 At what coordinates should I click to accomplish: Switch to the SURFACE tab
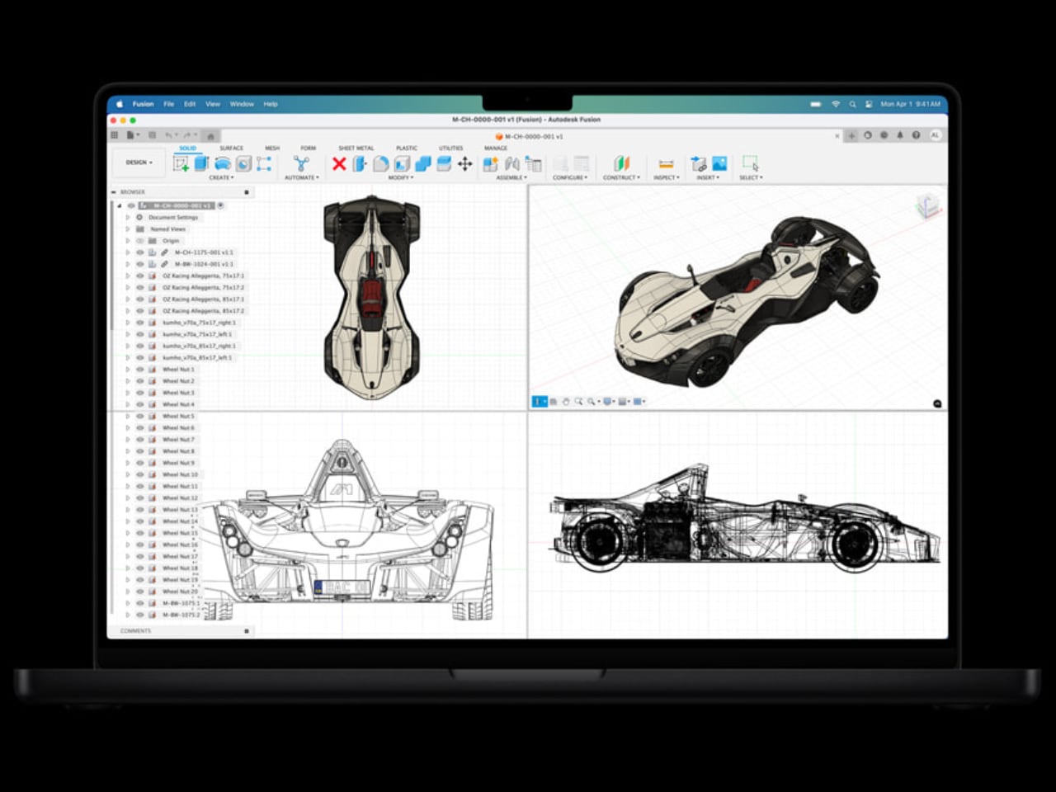231,148
